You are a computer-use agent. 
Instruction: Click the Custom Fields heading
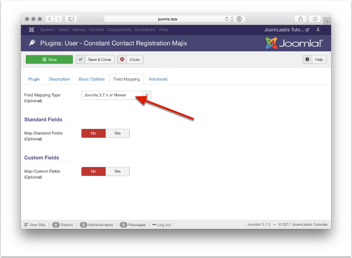[41, 158]
